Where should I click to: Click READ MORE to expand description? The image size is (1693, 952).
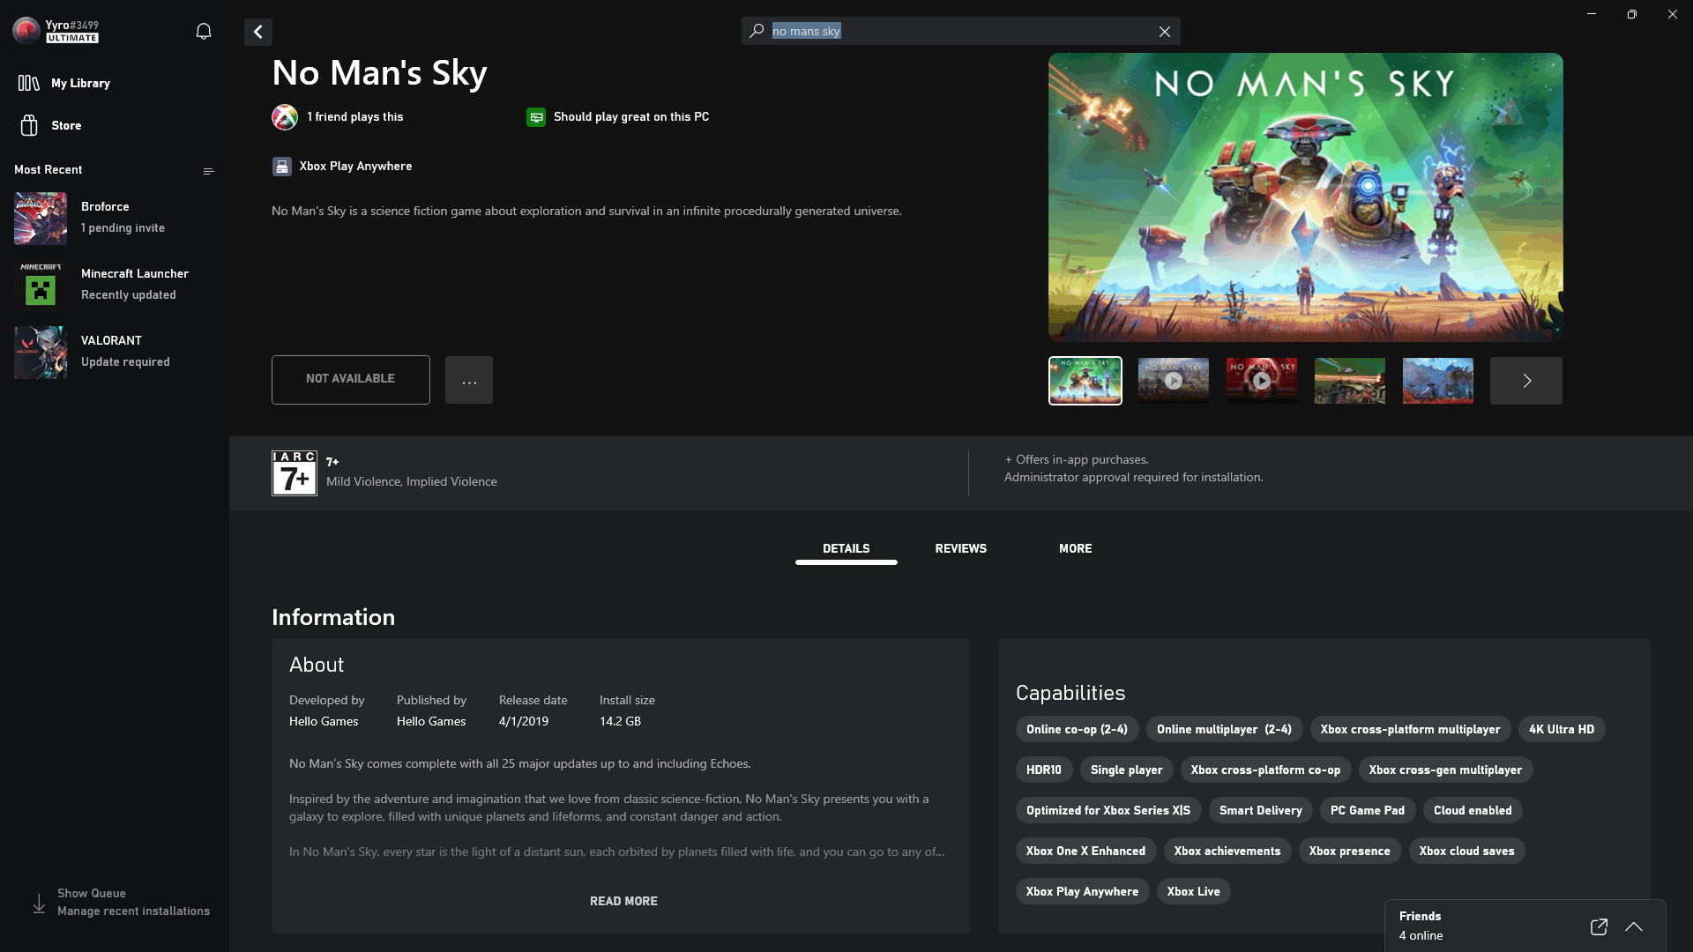[x=624, y=900]
